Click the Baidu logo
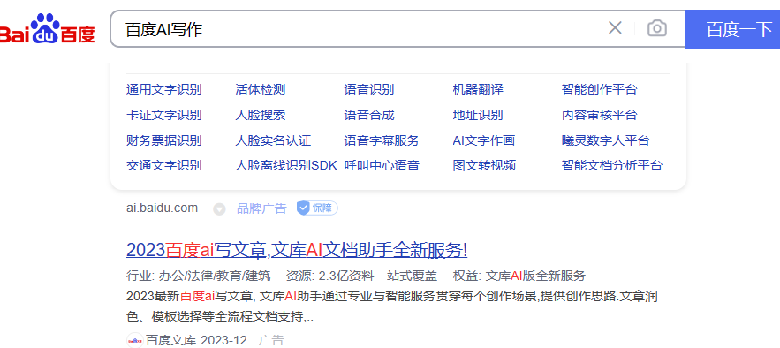This screenshot has height=348, width=780. click(47, 29)
